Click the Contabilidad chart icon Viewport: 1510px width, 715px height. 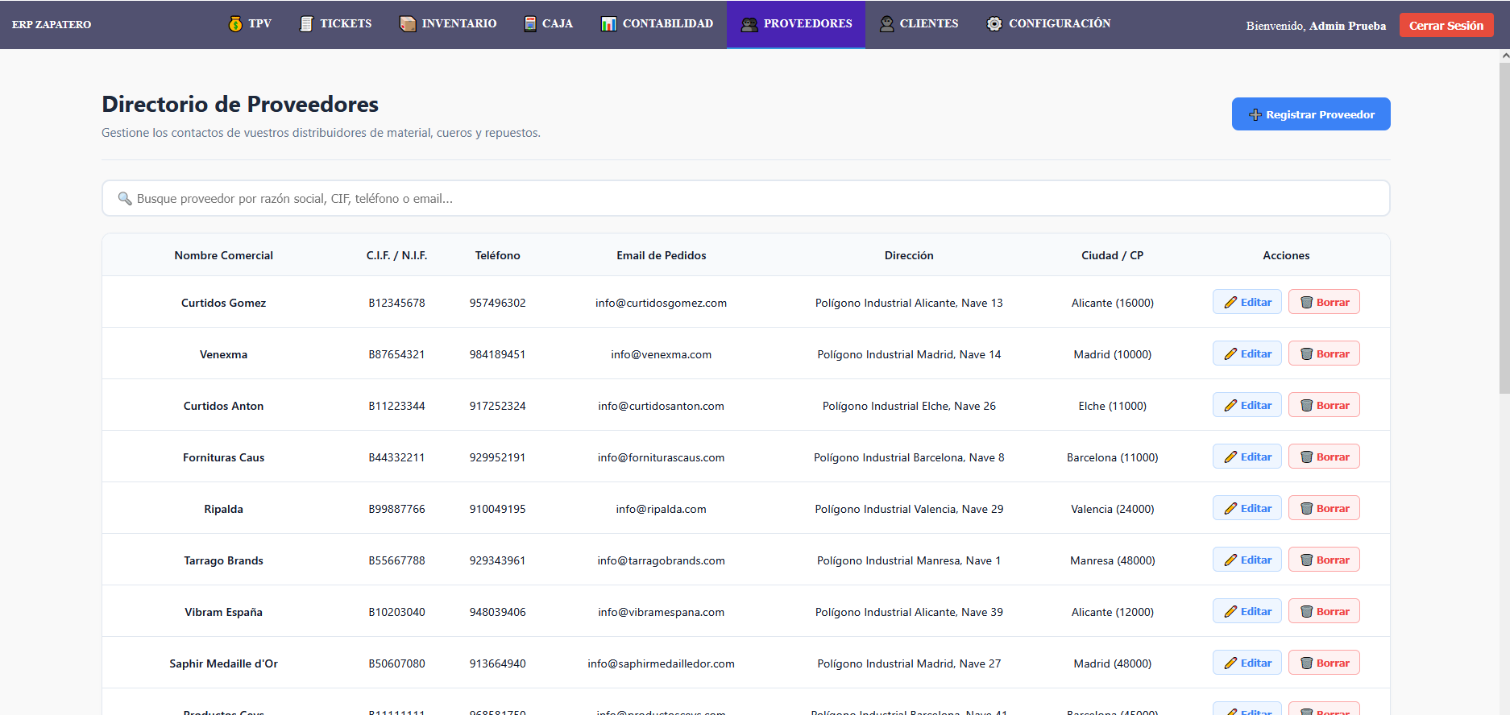pyautogui.click(x=609, y=24)
